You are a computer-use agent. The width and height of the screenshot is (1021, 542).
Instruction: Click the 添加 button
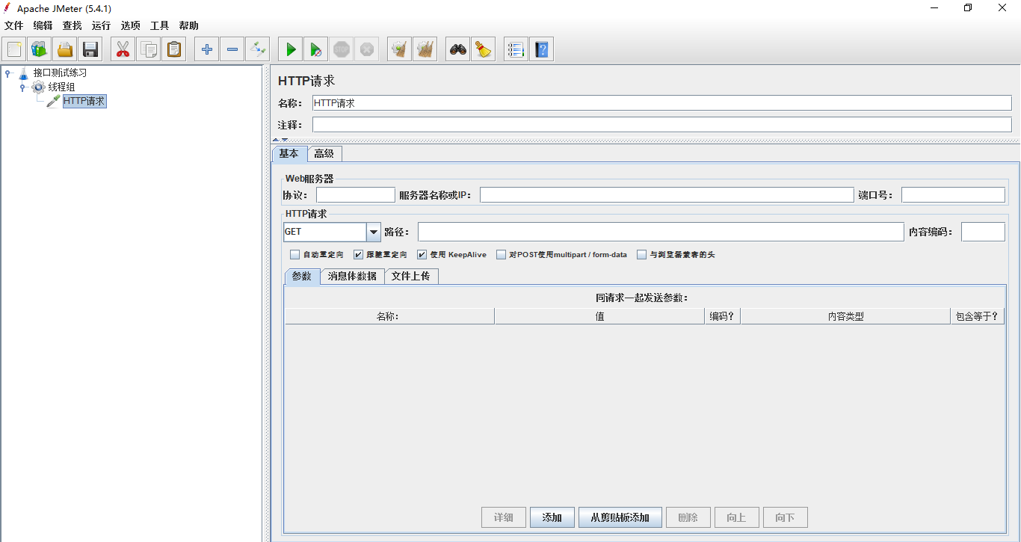click(x=552, y=517)
